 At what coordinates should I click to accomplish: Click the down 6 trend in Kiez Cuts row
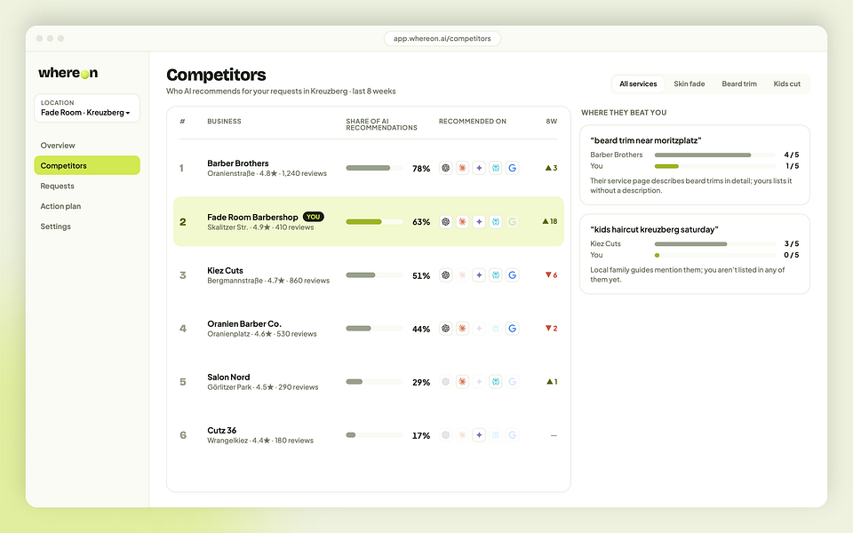point(552,275)
